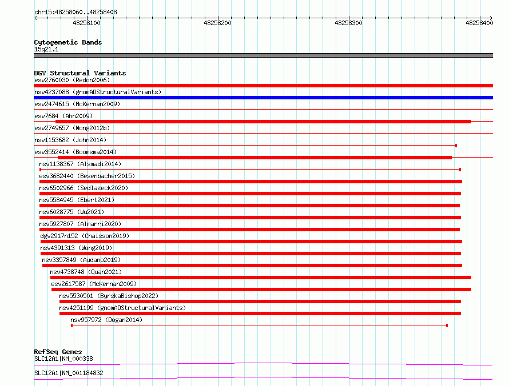
Task: Click nsv4391313 (Wong2019) label
Action: pos(76,248)
